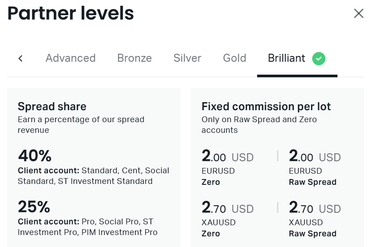Click the green checkmark badge beside Brilliant
This screenshot has width=373, height=247.
point(319,58)
